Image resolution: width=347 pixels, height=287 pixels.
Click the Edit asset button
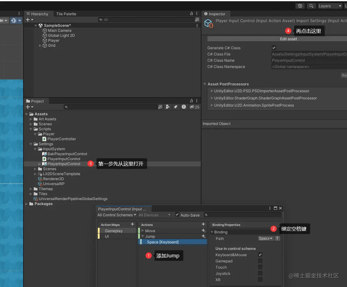(288, 39)
